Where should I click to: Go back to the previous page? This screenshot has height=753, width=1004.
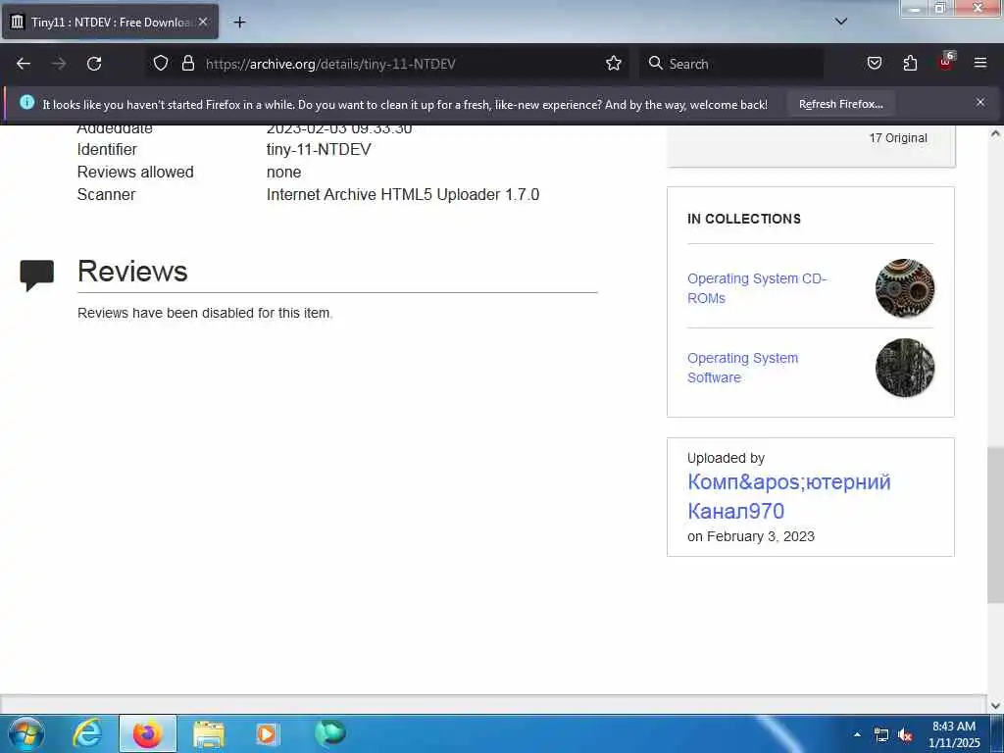click(24, 64)
